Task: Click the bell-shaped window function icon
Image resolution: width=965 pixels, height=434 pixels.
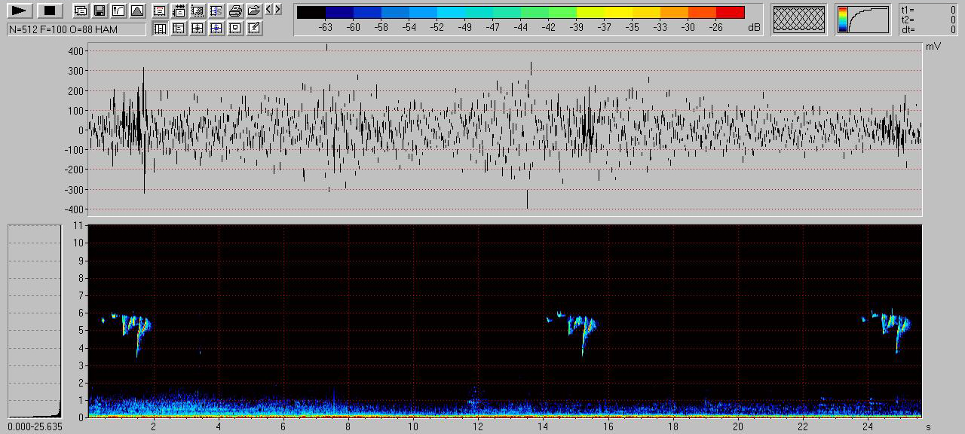Action: pos(136,11)
